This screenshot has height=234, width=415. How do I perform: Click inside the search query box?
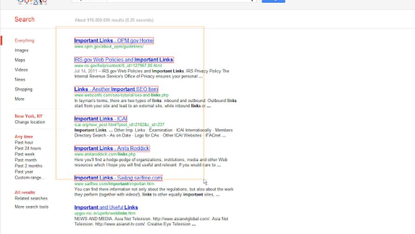(164, 1)
